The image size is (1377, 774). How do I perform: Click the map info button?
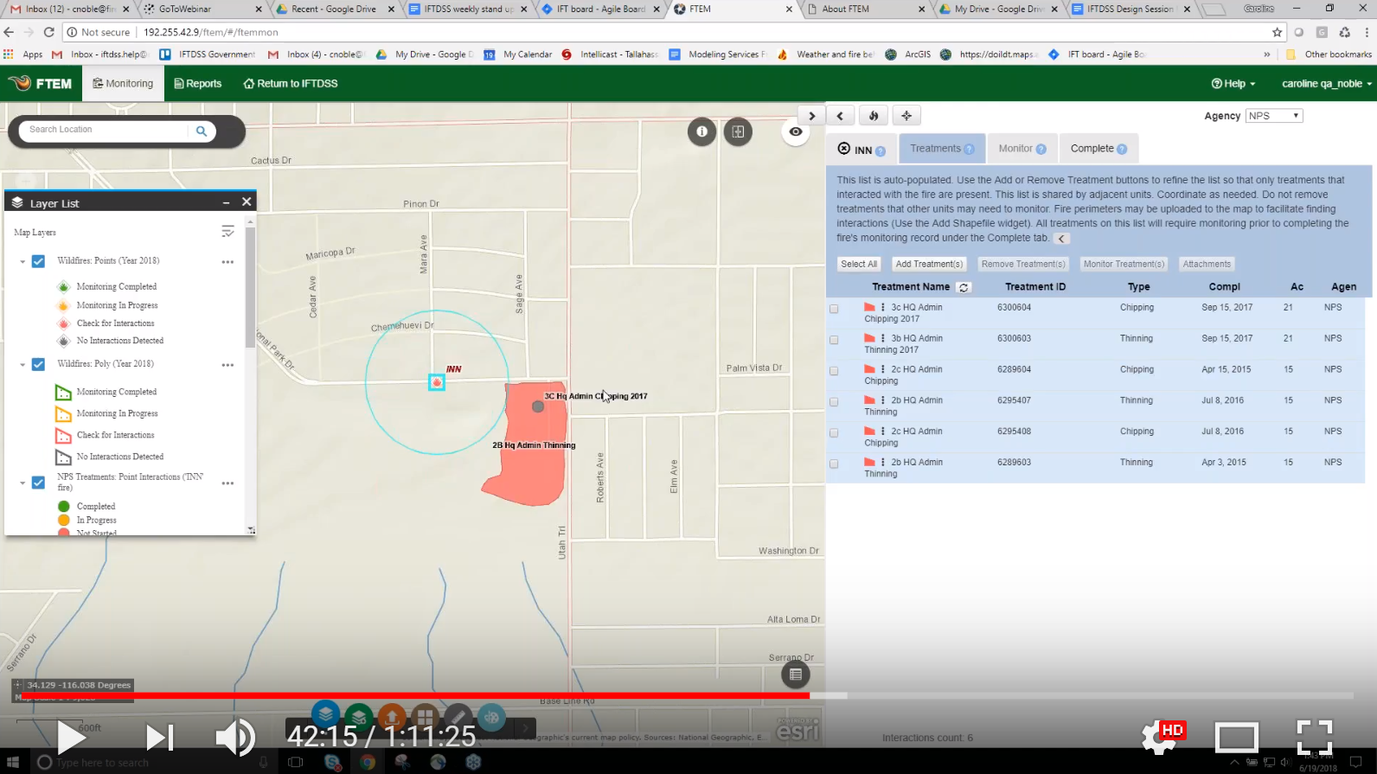(x=701, y=131)
